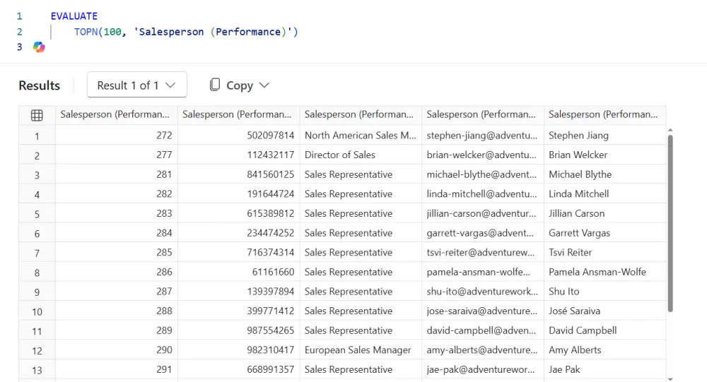Click the cell with value 277
Screen dimensions: 707x382
click(x=117, y=155)
